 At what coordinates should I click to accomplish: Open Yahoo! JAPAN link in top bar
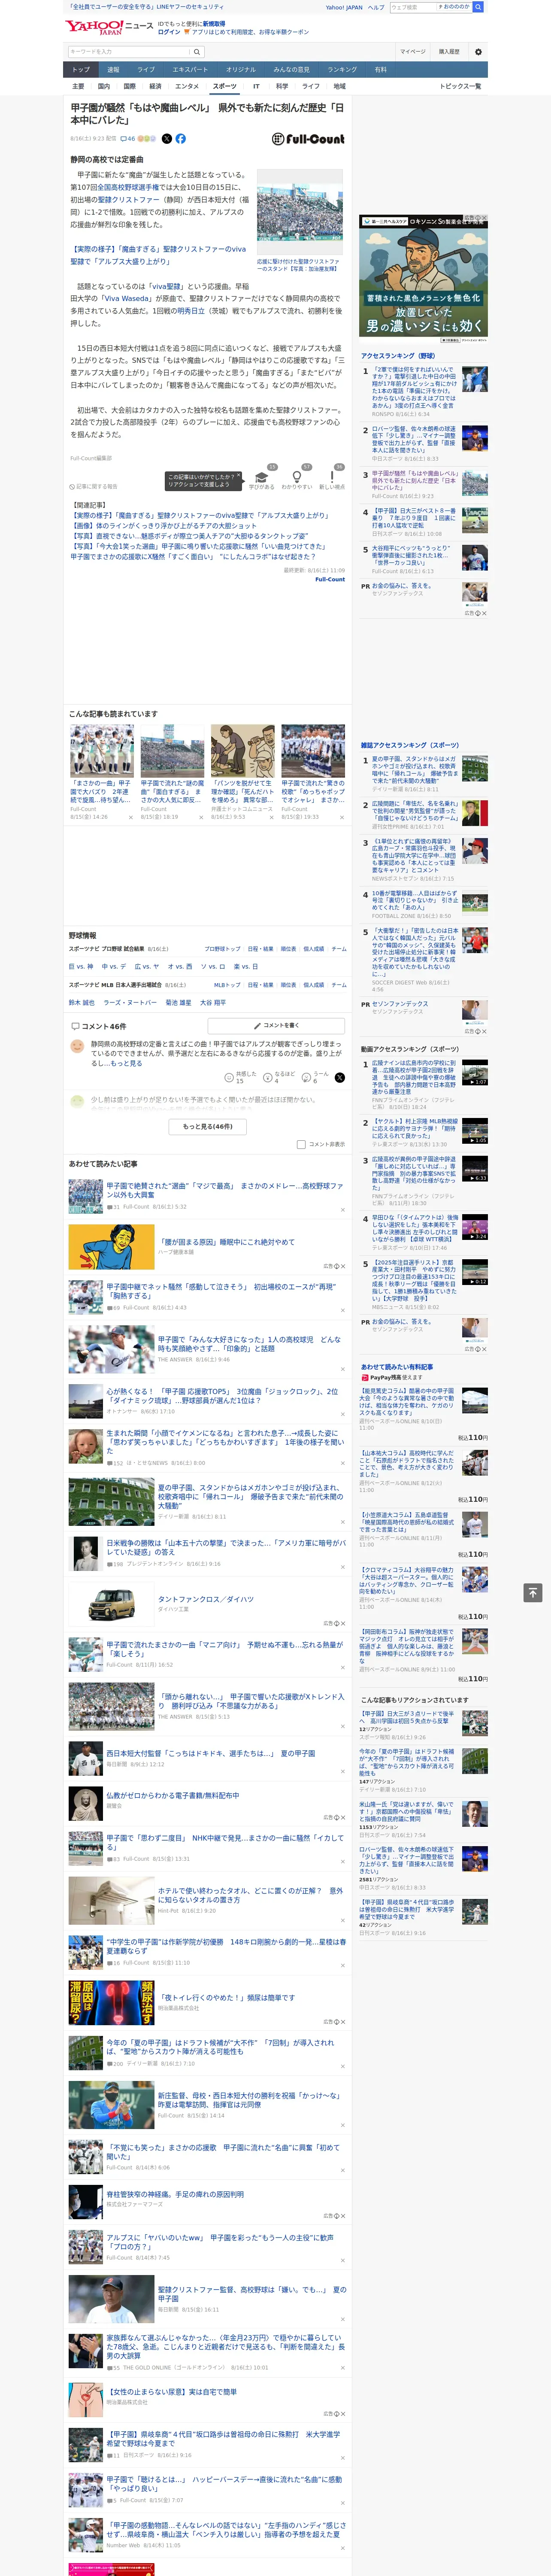344,7
